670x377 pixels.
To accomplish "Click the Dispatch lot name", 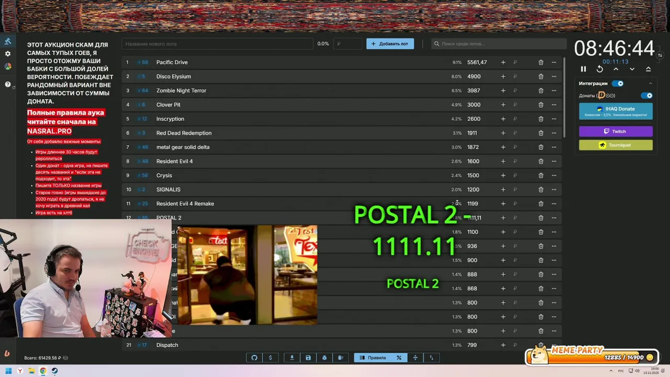I will coord(167,345).
